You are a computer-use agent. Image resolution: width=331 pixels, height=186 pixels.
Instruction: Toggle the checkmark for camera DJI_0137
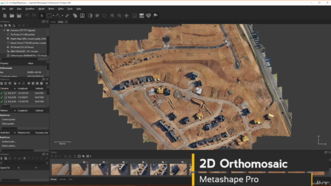(2, 93)
